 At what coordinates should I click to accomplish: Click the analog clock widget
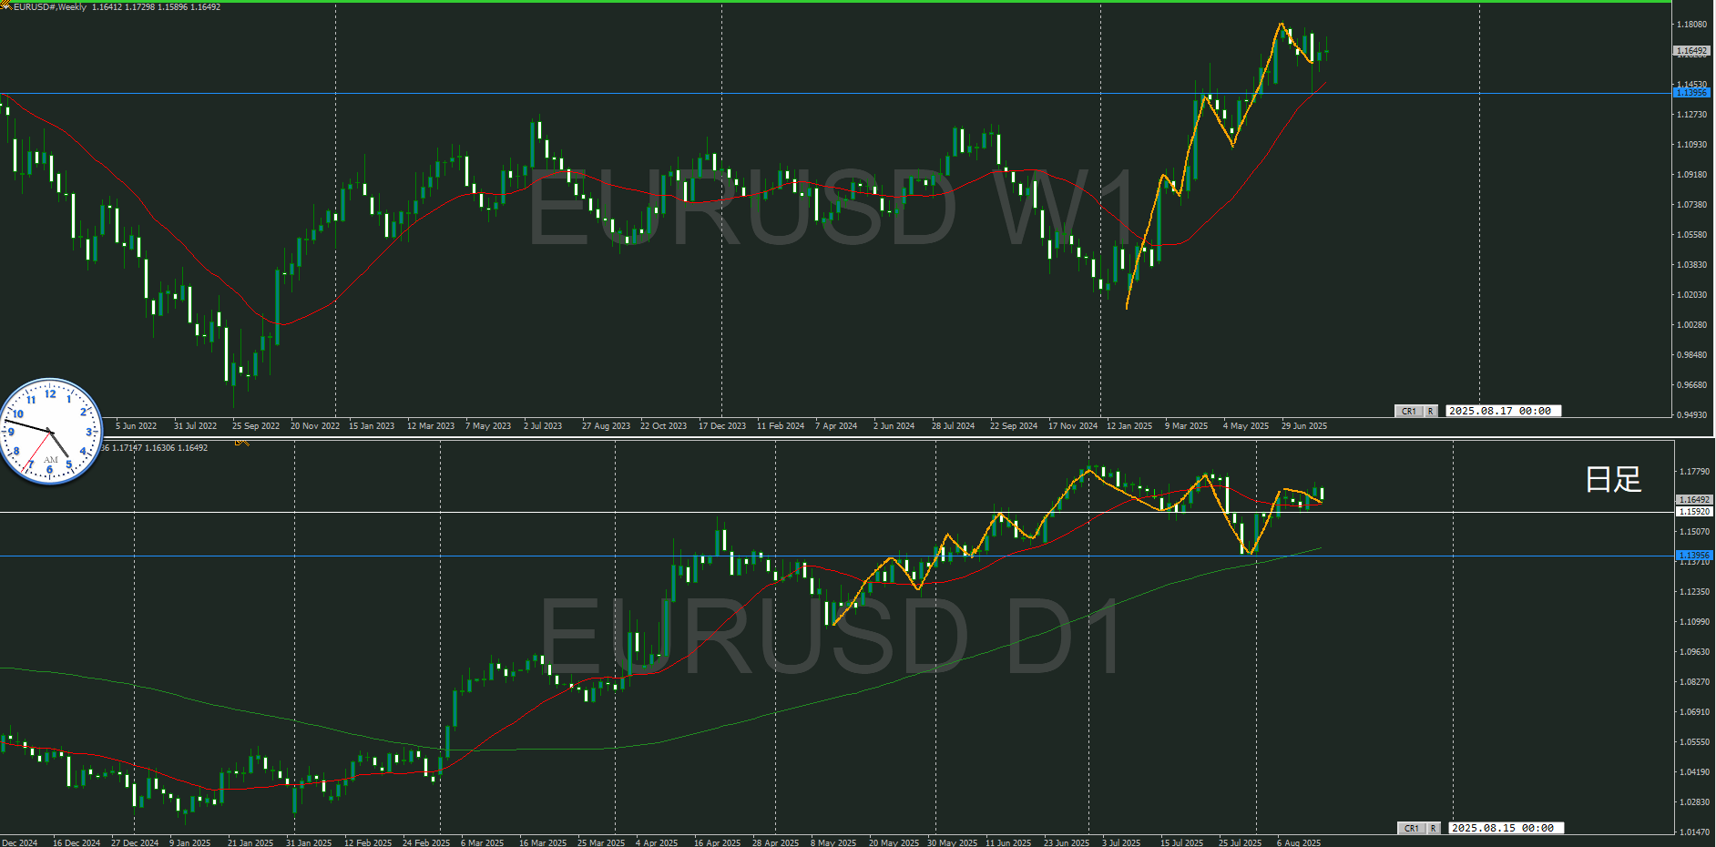click(x=51, y=431)
